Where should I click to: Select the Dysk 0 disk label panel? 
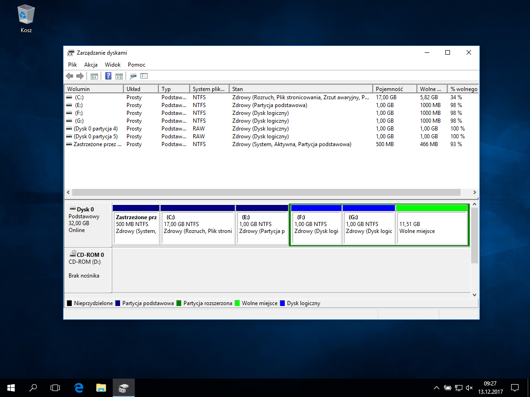click(88, 225)
